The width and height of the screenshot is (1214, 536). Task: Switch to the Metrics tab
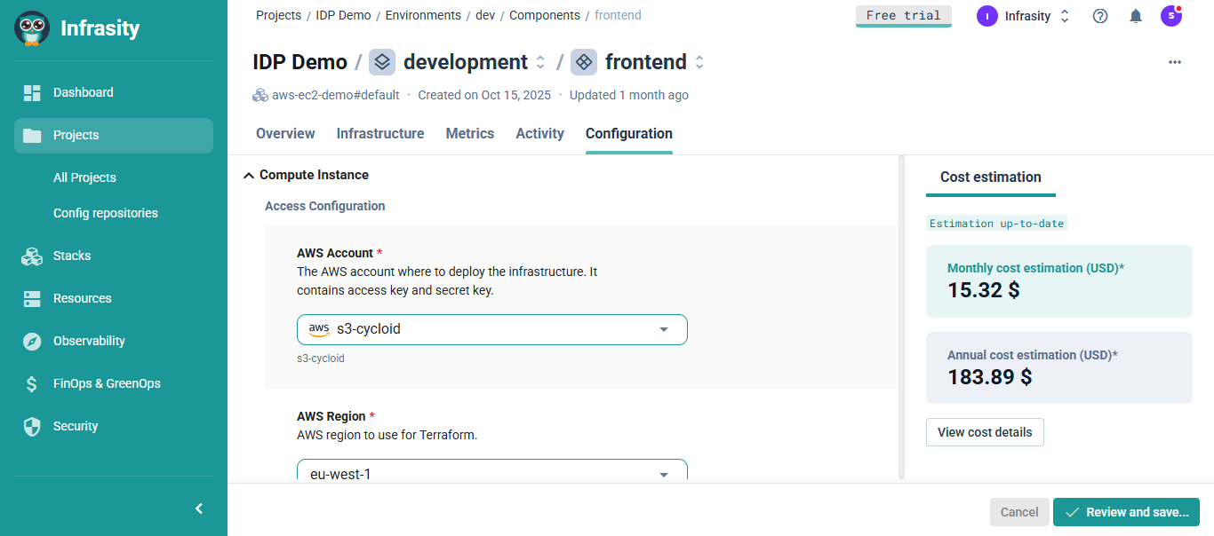pos(470,134)
